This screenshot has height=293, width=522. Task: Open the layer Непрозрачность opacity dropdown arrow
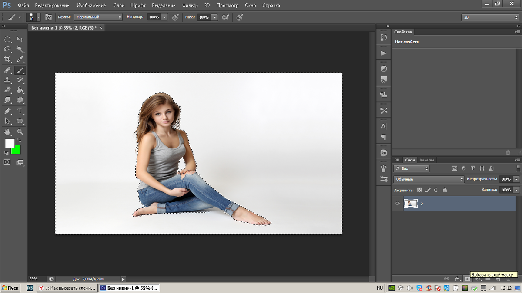(x=516, y=179)
